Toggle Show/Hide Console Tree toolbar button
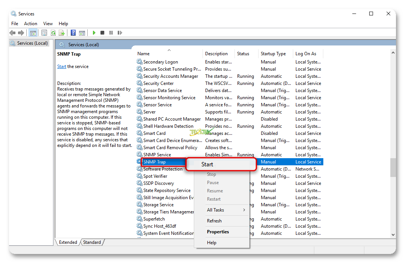The width and height of the screenshot is (405, 263). pos(33,33)
